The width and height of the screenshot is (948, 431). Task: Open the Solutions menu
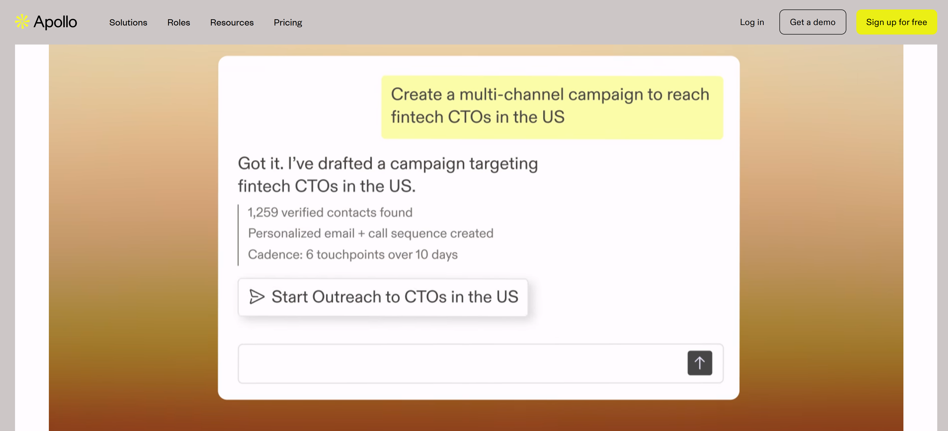[x=128, y=23]
